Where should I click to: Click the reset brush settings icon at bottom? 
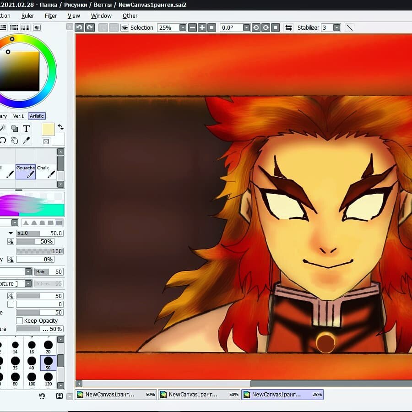tap(42, 396)
